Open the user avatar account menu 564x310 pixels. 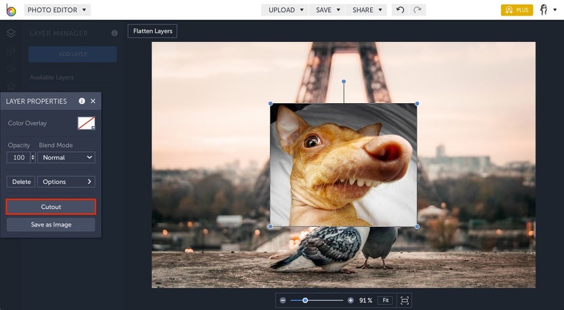(x=544, y=10)
